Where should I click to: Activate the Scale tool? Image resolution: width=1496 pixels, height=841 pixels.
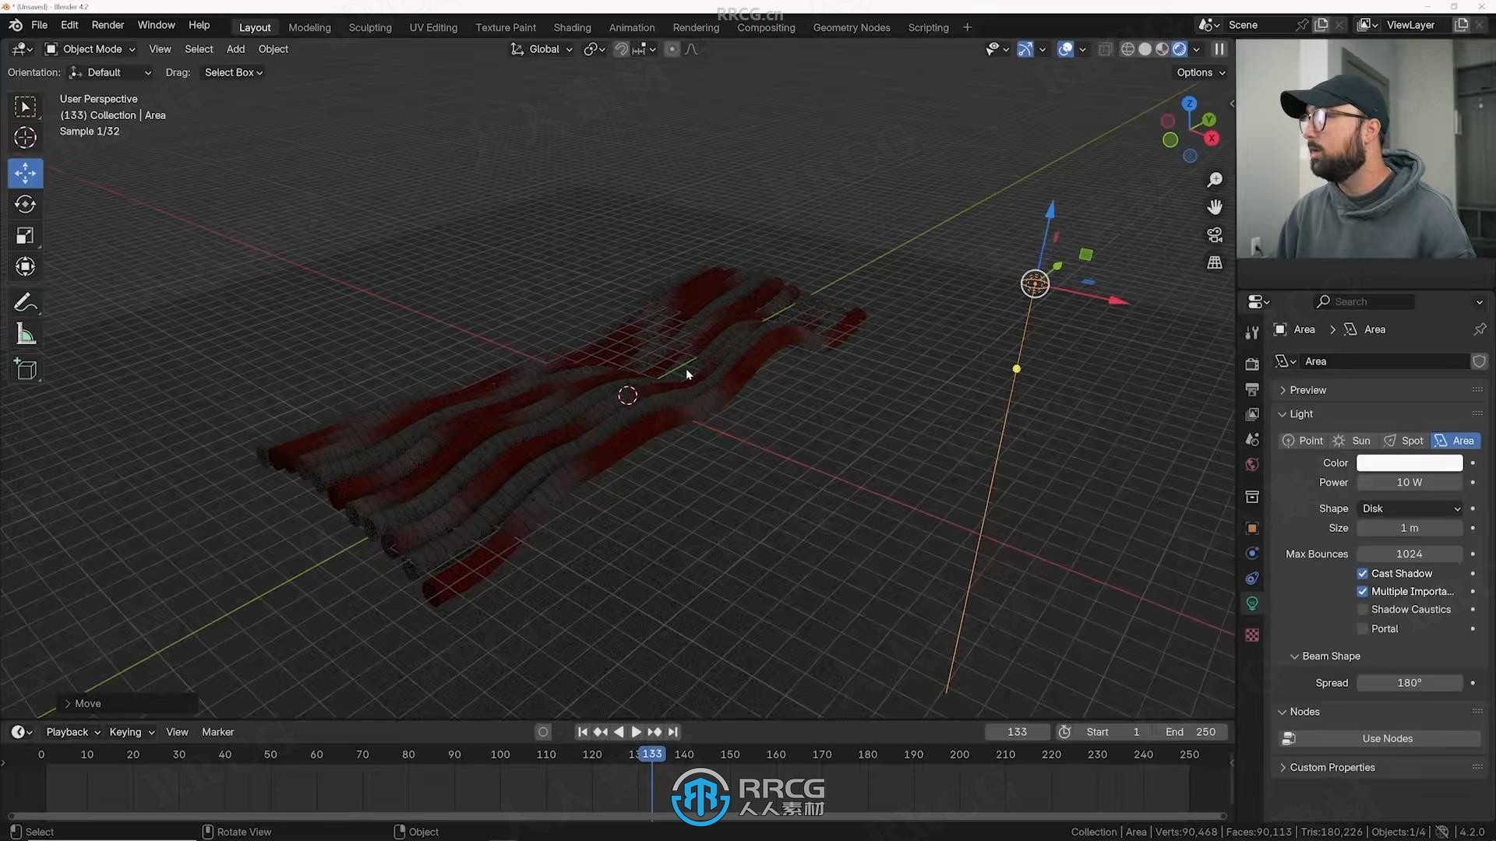(x=26, y=236)
